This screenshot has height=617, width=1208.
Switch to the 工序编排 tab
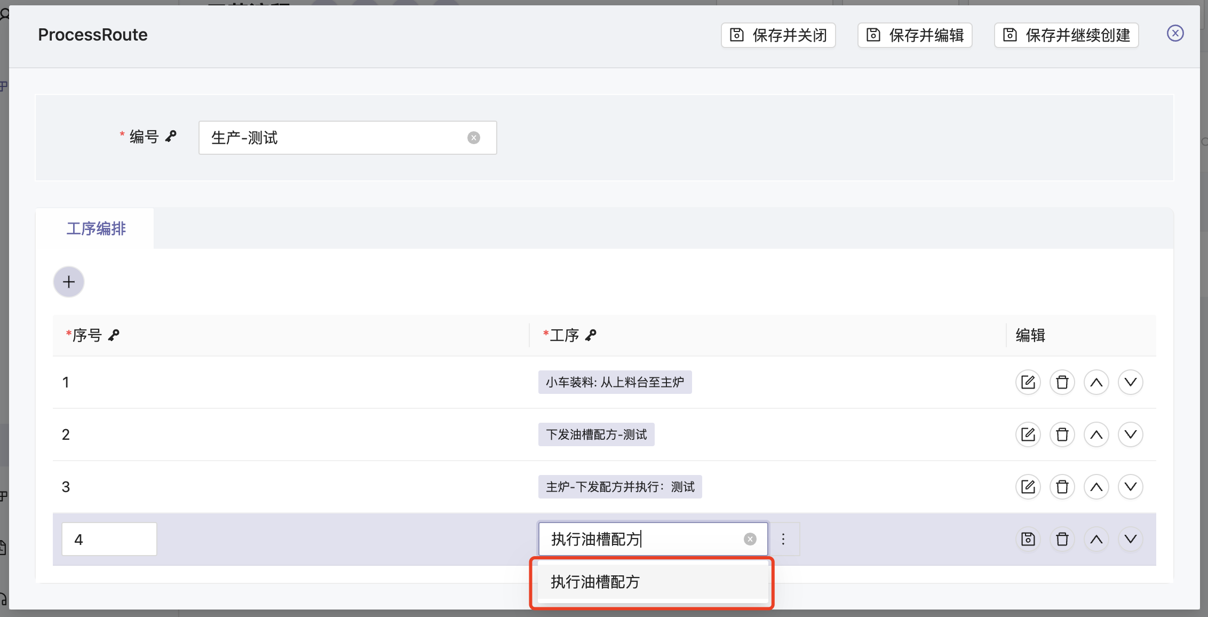(x=96, y=228)
